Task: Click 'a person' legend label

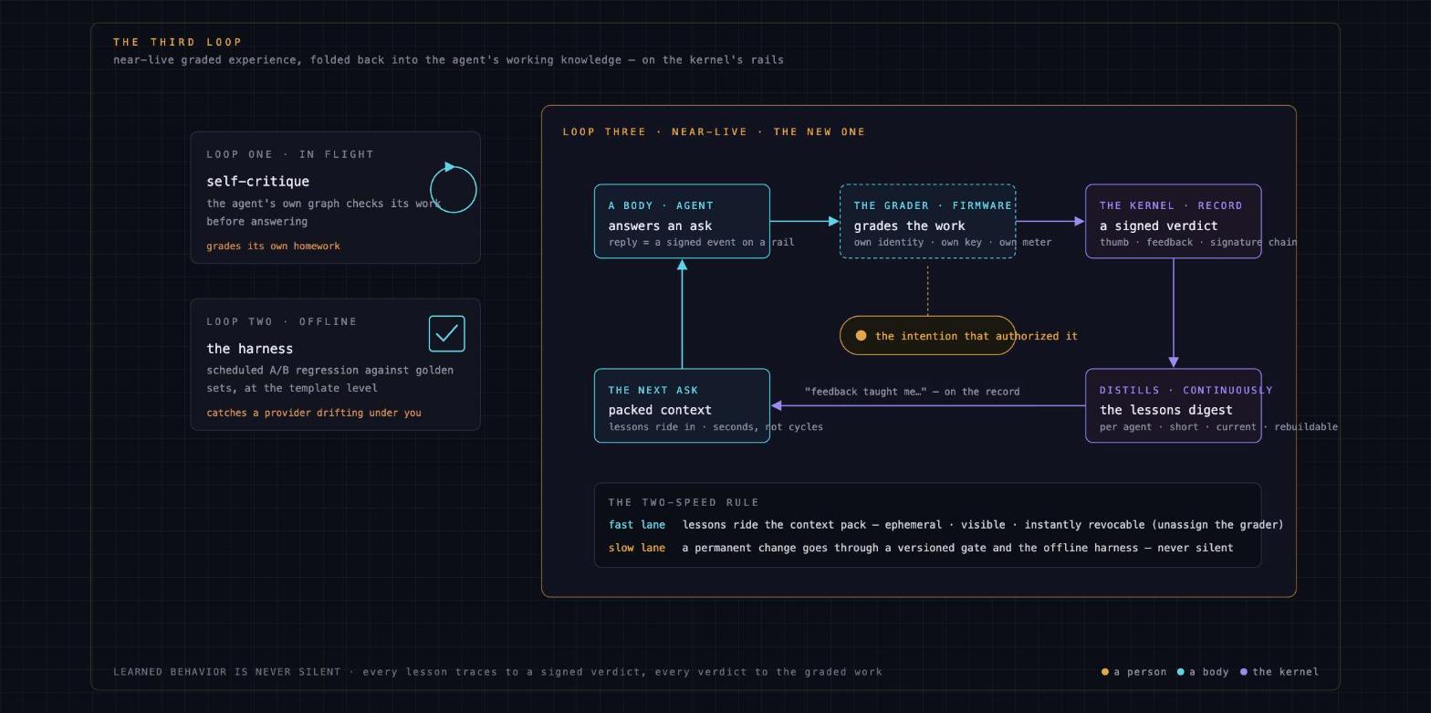Action: [x=1140, y=672]
